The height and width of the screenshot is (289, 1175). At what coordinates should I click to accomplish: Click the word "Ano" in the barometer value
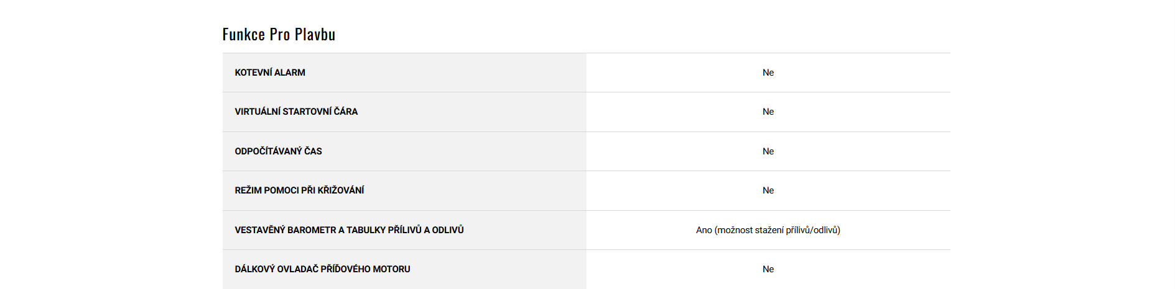coord(704,230)
